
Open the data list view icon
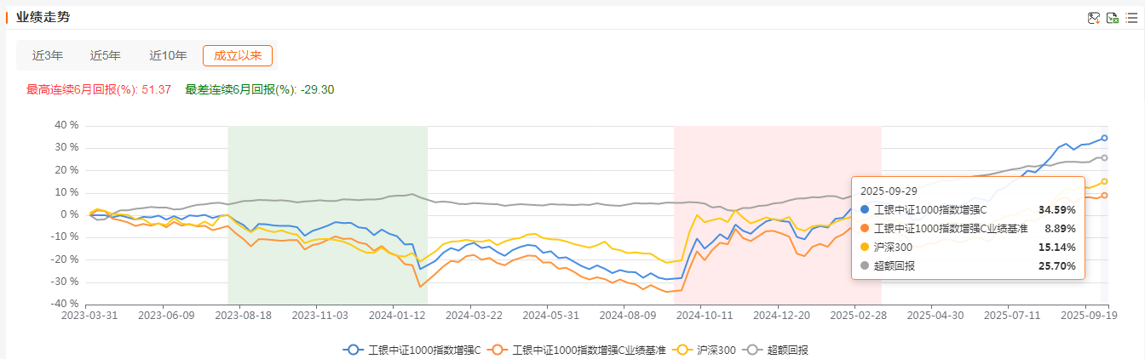1131,18
